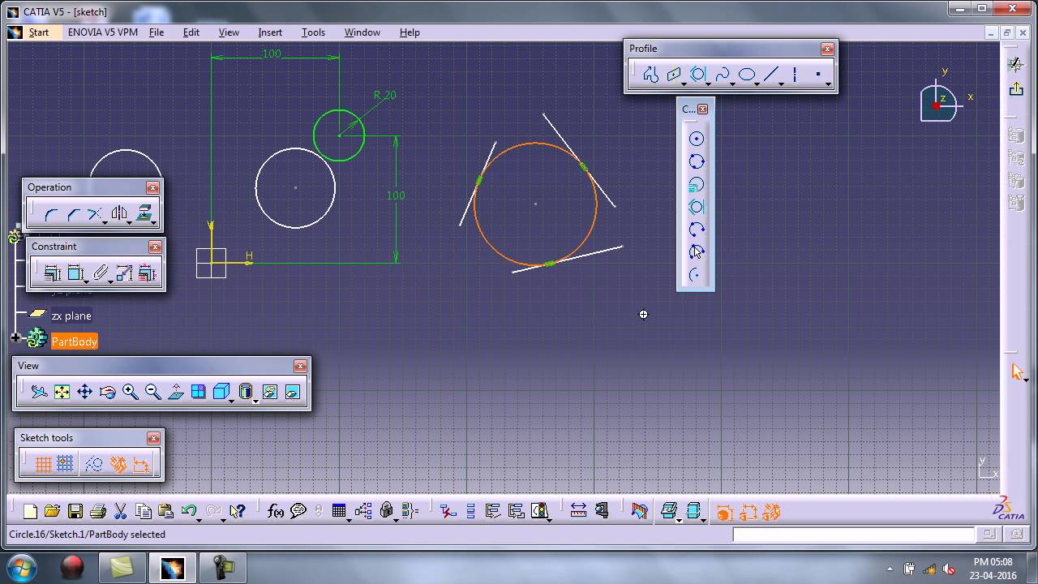Open the Insert menu

270,32
